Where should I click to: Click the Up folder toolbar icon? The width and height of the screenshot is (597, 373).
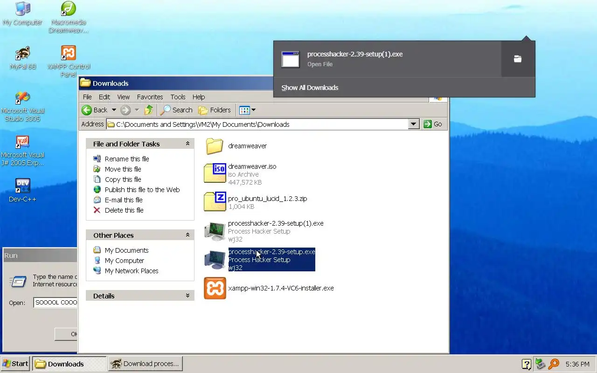point(149,110)
